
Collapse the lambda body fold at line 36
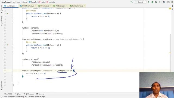tap(13, 71)
